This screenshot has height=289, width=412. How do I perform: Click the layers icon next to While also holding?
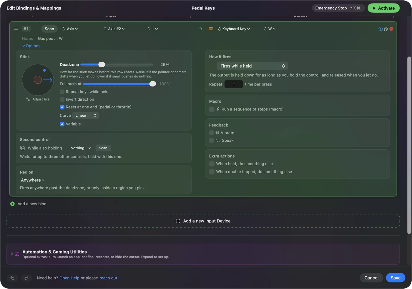(22, 148)
